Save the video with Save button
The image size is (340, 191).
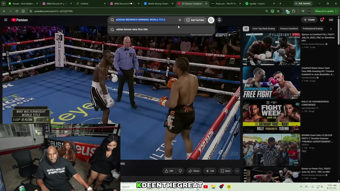(225, 171)
